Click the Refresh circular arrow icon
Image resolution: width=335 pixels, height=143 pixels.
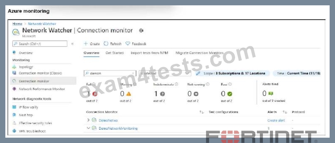[106, 44]
